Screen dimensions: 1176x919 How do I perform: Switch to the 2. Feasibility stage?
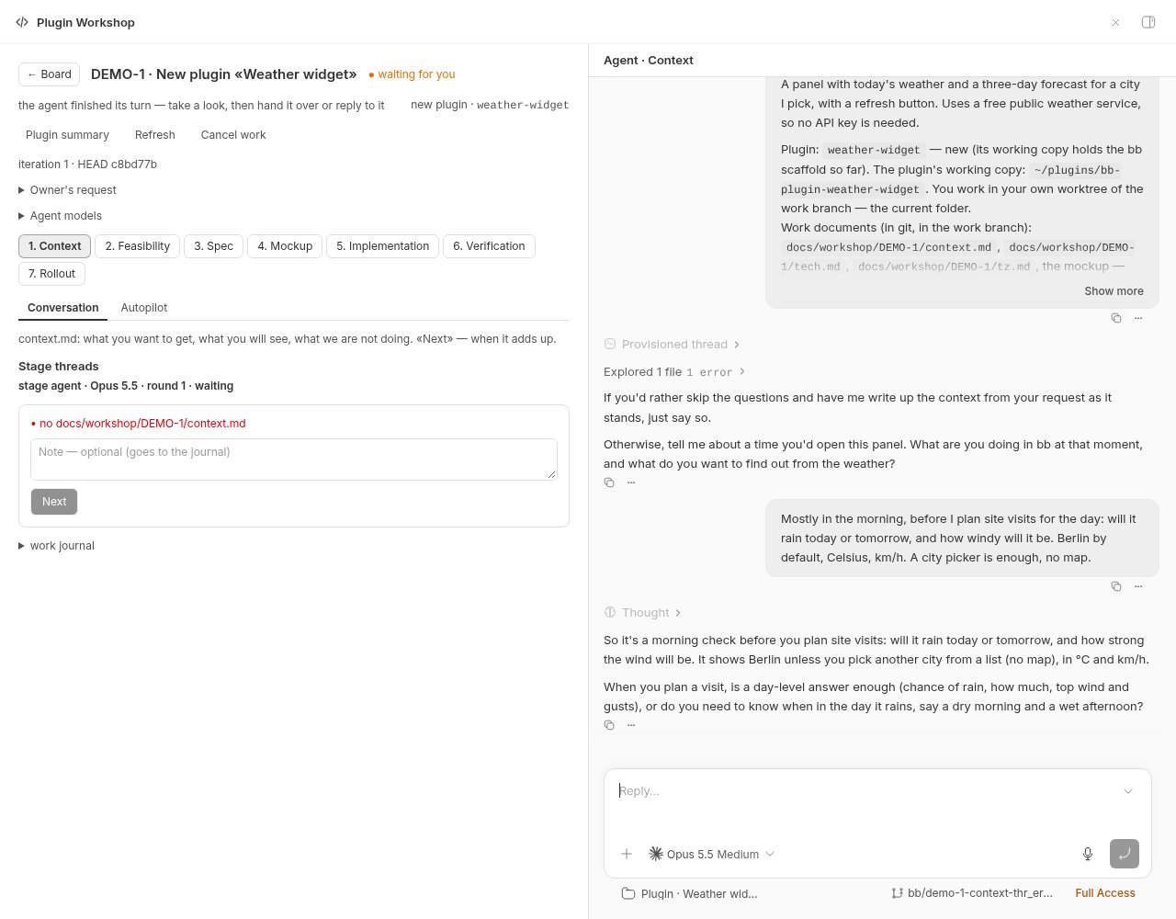click(137, 246)
